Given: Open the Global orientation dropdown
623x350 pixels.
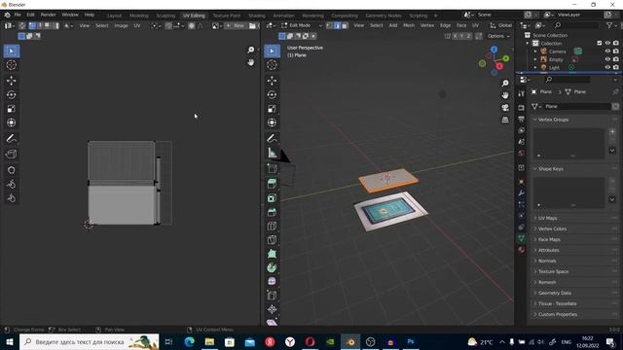Looking at the screenshot, I should (x=501, y=25).
